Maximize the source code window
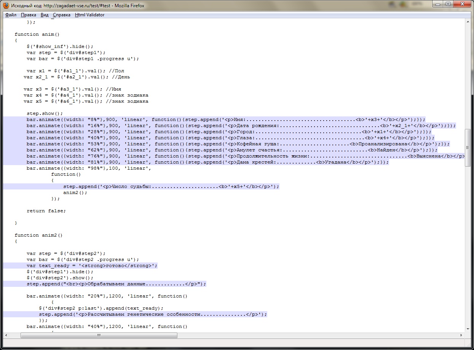This screenshot has height=350, width=474. tap(448, 4)
